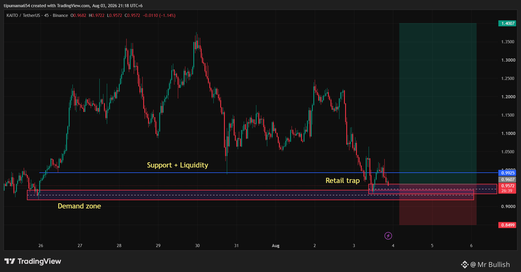Click the 27 date label on time axis
Screen dimensions: 521x272
(x=80, y=246)
